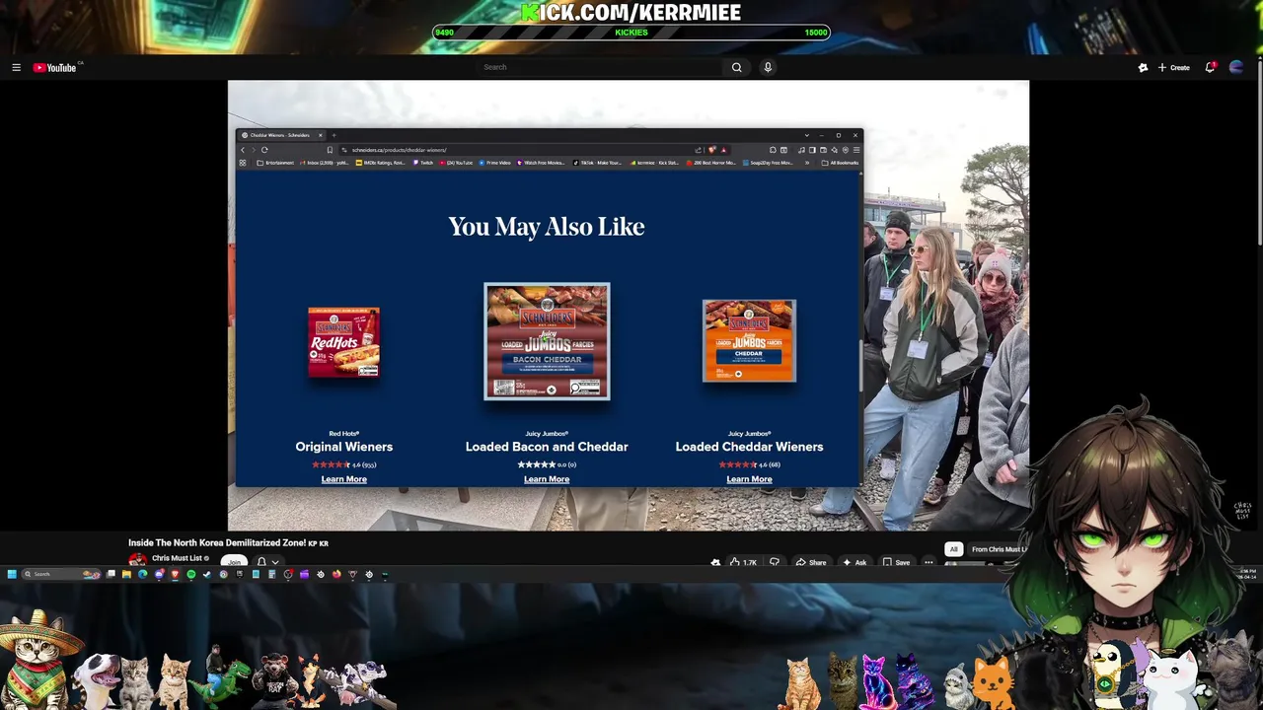
Task: Click the Share button under video
Action: (811, 562)
